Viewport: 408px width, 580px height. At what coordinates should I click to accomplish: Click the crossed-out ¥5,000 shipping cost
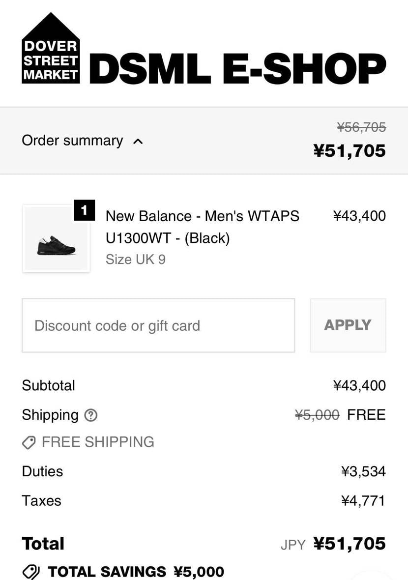click(x=317, y=415)
